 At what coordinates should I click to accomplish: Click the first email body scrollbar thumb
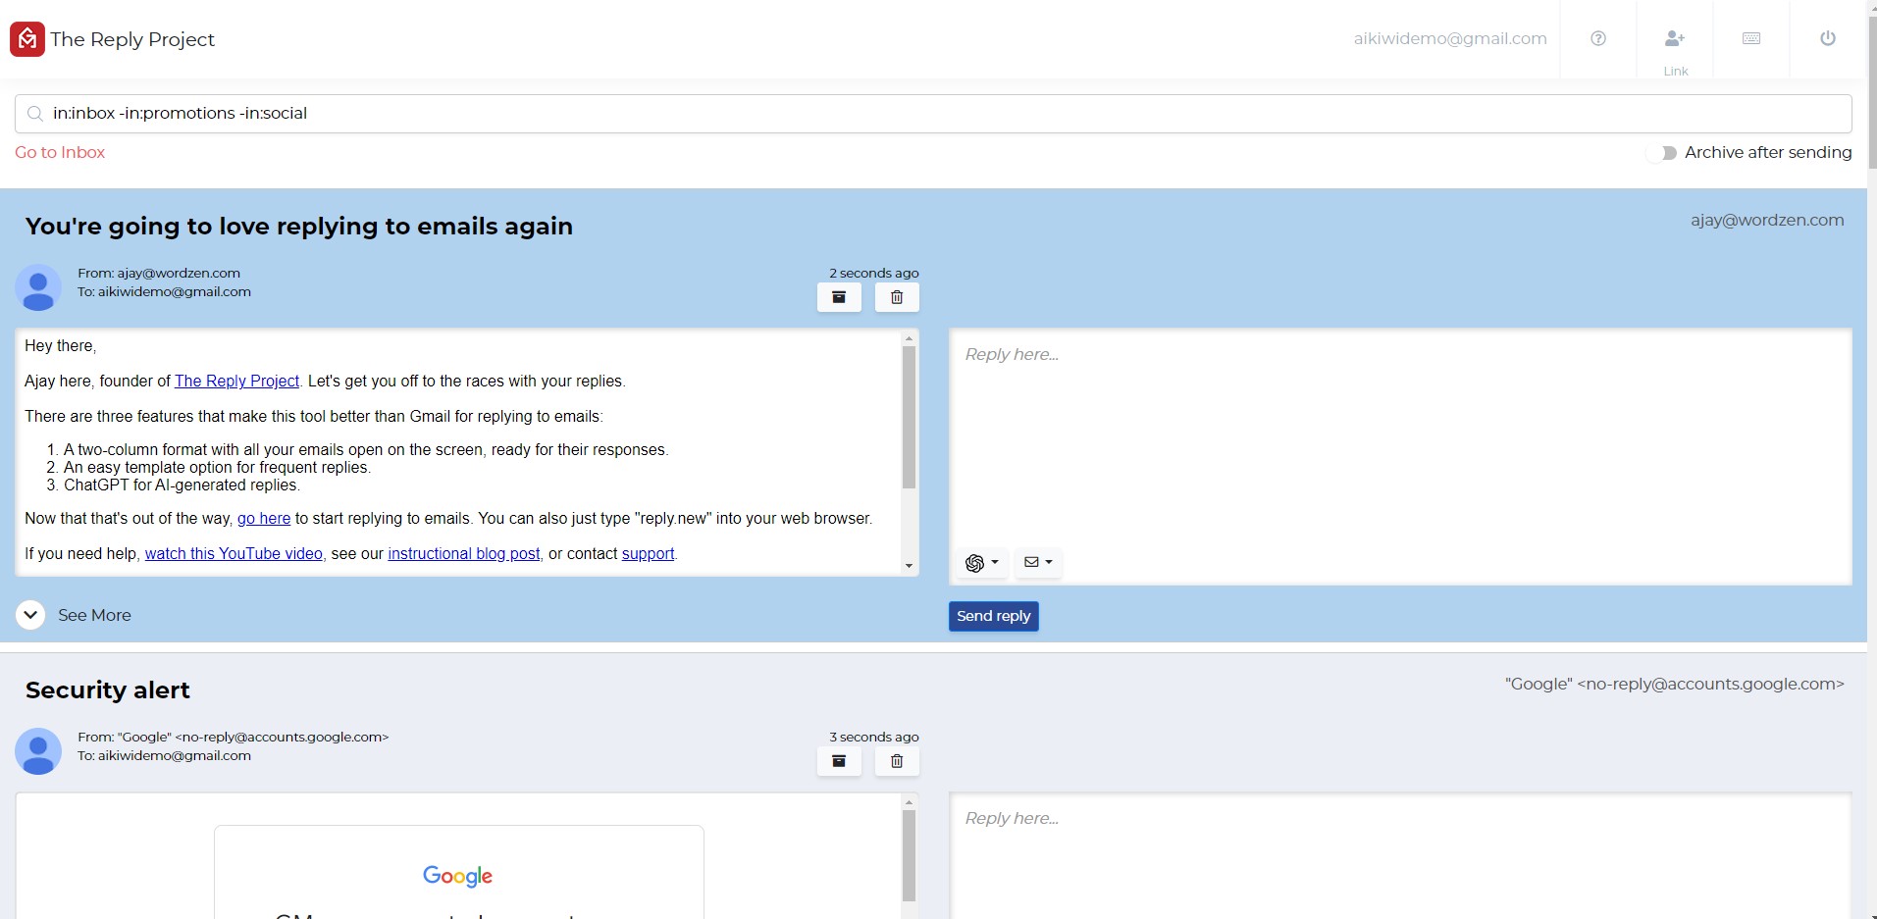click(x=909, y=417)
